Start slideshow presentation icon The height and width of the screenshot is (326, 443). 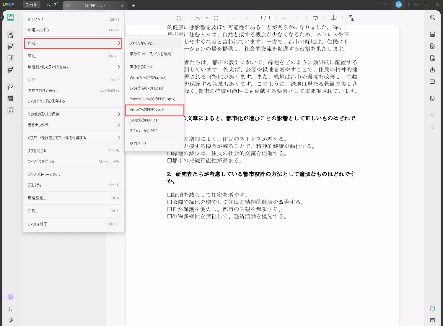pos(315,18)
